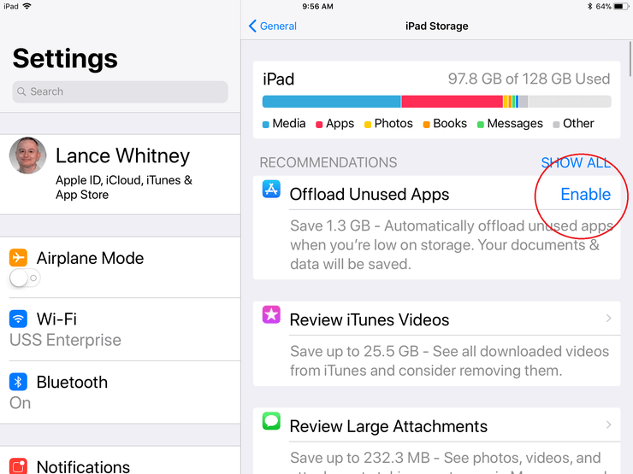
Task: Open the Wi-Fi USS Enterprise row
Action: (121, 330)
